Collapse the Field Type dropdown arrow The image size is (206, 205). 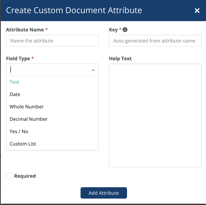(x=93, y=70)
